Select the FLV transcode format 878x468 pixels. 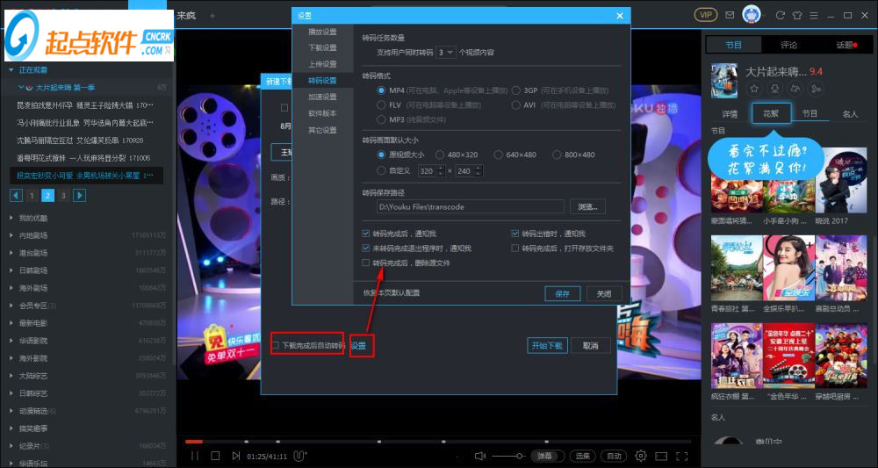381,104
